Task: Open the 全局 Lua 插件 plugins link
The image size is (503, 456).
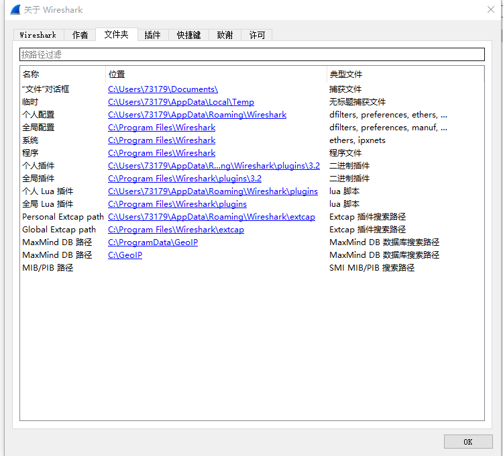Action: tap(178, 204)
